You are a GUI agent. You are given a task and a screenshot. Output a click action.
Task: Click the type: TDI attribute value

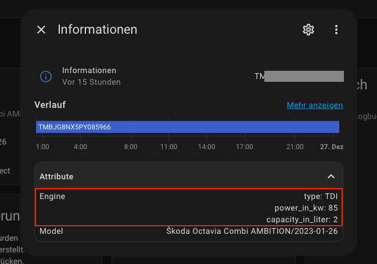(321, 196)
